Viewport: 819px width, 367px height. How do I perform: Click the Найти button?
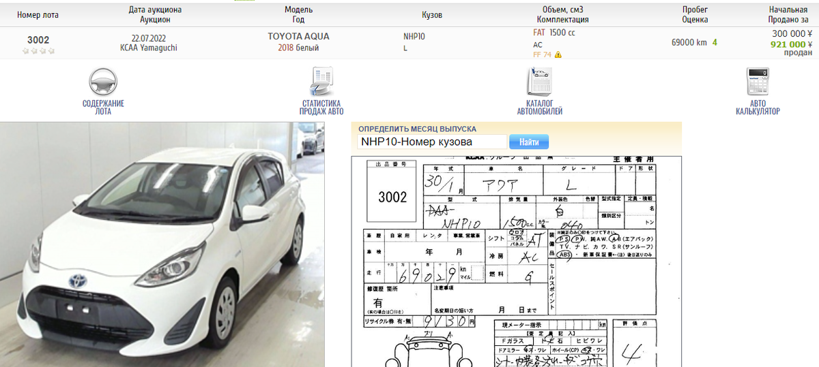pos(529,142)
